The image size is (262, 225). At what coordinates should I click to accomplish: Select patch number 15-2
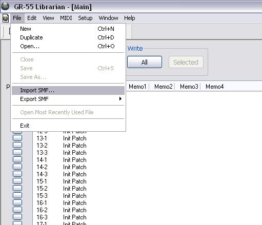pyautogui.click(x=42, y=189)
